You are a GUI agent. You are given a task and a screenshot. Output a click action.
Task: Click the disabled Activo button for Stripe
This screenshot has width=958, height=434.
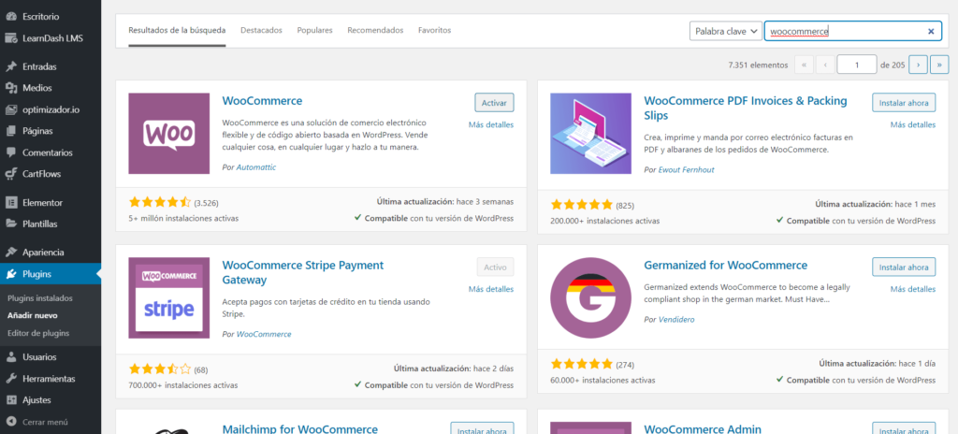pyautogui.click(x=496, y=268)
